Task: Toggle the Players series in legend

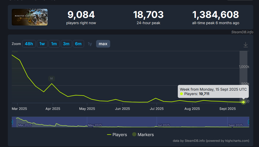Action: (x=117, y=135)
